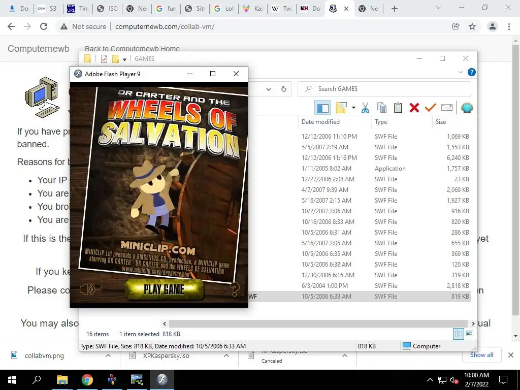
Task: Open File Explorer from the taskbar
Action: (62, 380)
